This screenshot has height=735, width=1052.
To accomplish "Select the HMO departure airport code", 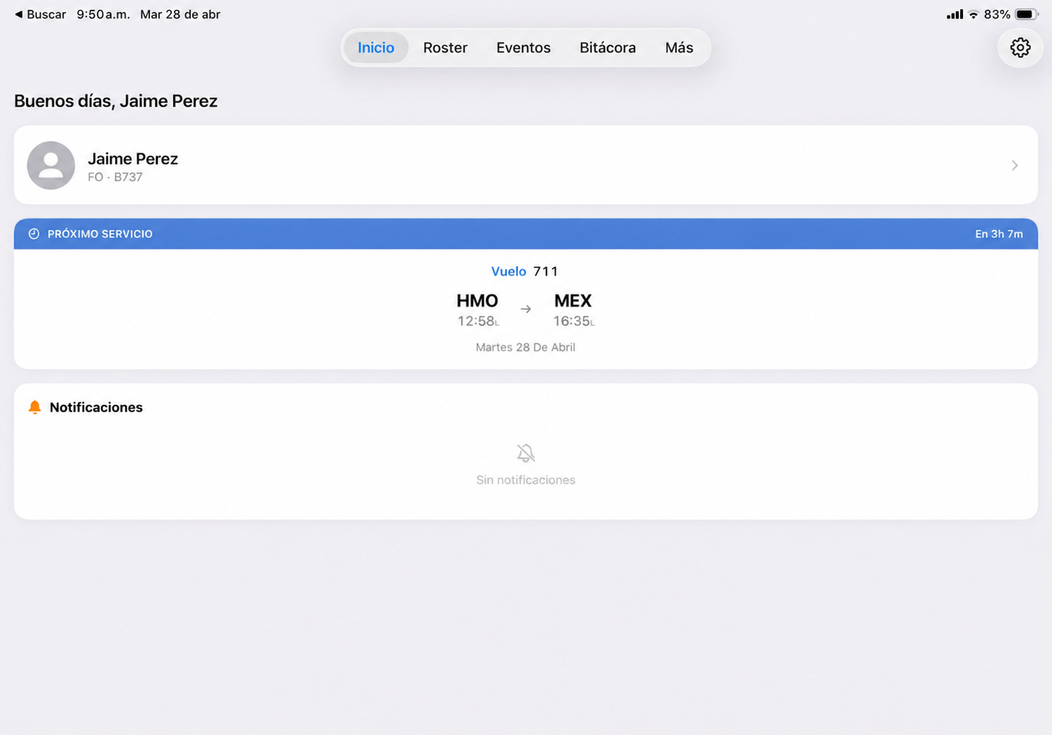I will coord(477,301).
